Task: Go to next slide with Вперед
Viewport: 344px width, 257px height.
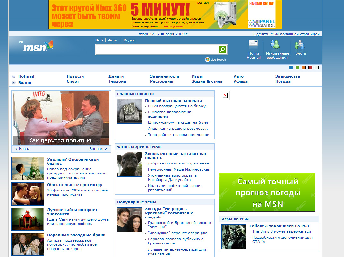Action: (98, 149)
